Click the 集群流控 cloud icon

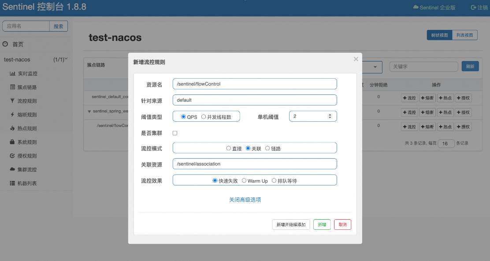(x=13, y=169)
